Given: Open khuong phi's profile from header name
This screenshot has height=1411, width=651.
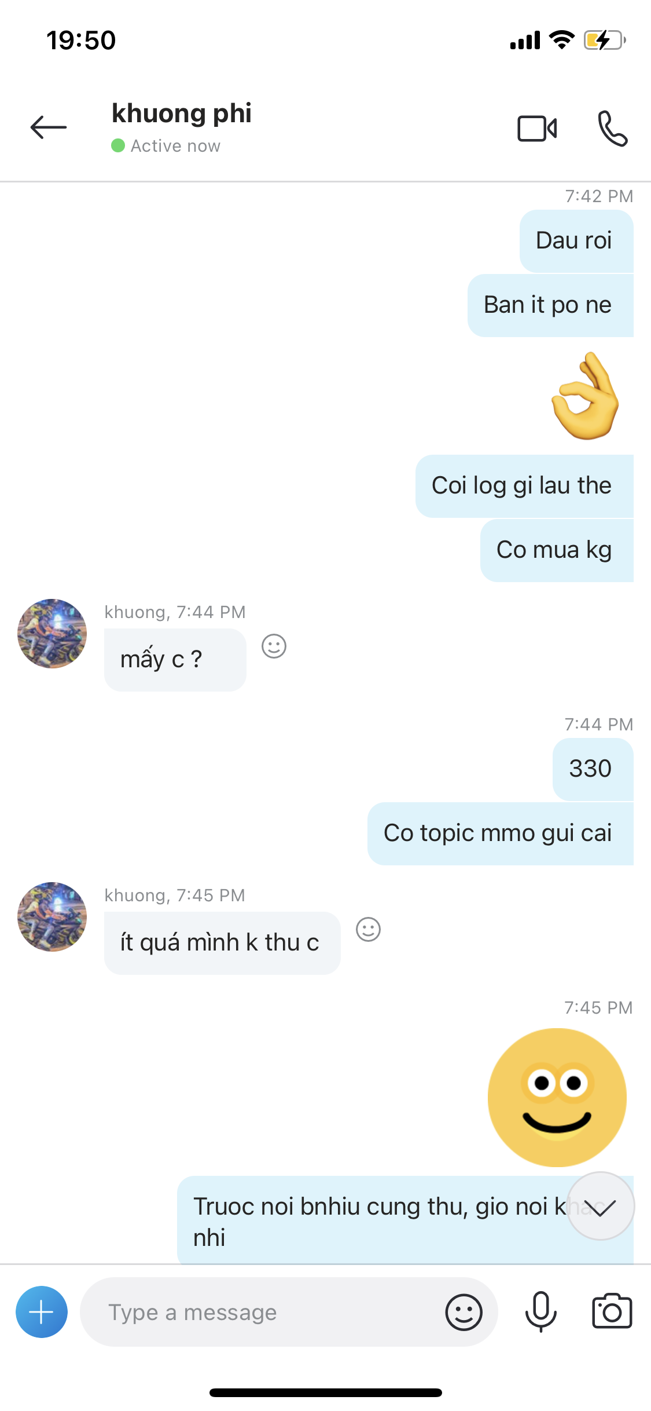Looking at the screenshot, I should 181,114.
